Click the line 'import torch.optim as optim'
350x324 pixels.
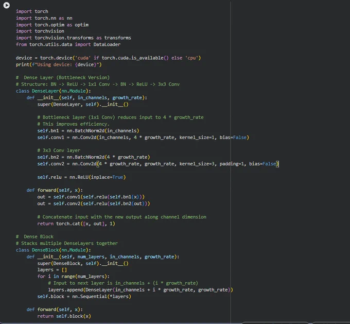click(x=52, y=25)
